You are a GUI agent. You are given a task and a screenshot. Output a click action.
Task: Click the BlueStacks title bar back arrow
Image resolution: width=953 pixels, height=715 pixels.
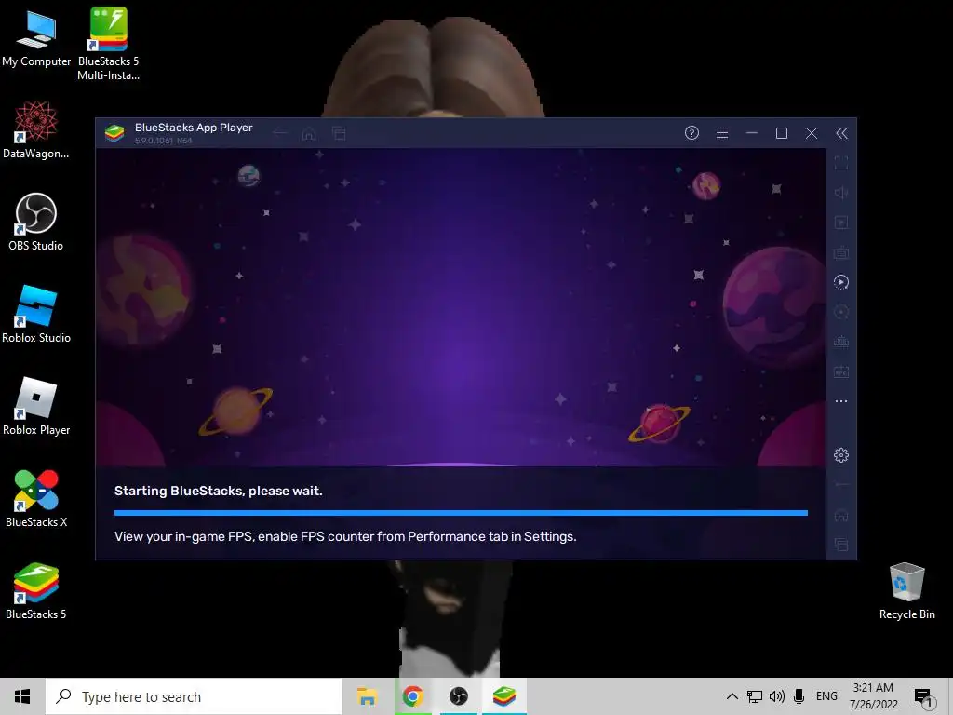[279, 133]
